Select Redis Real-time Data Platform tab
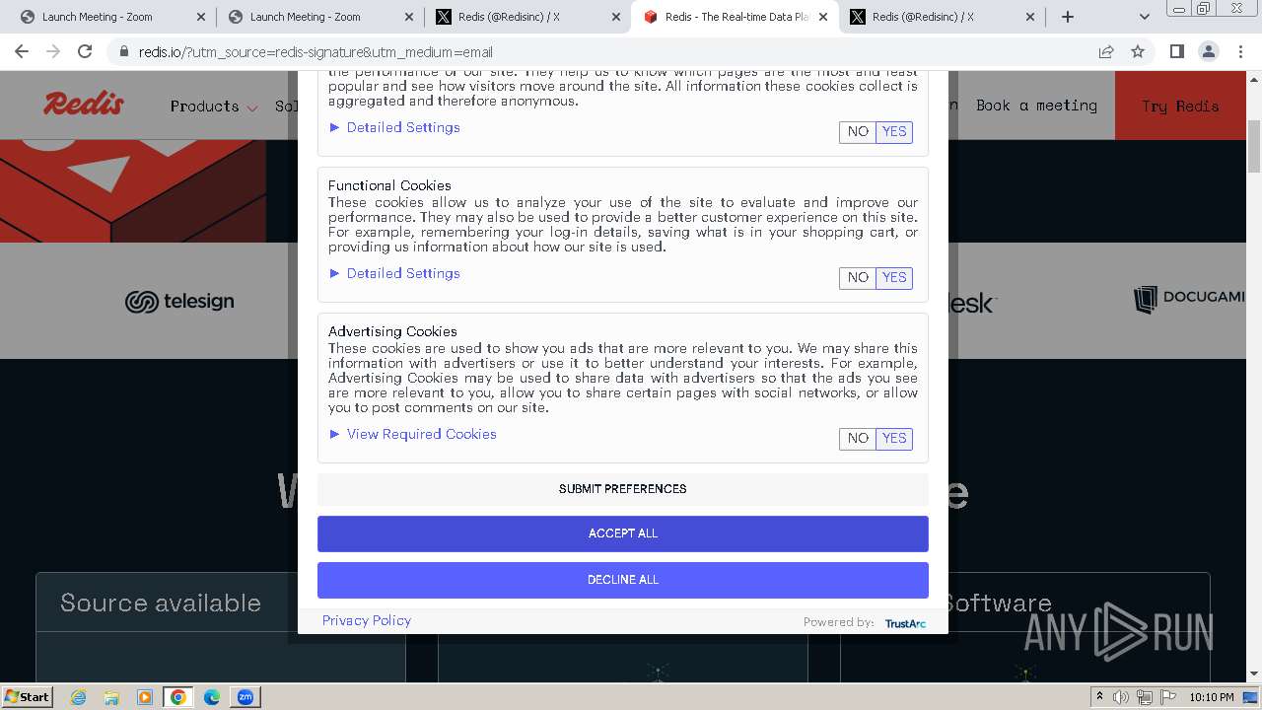The width and height of the screenshot is (1262, 710). (735, 17)
